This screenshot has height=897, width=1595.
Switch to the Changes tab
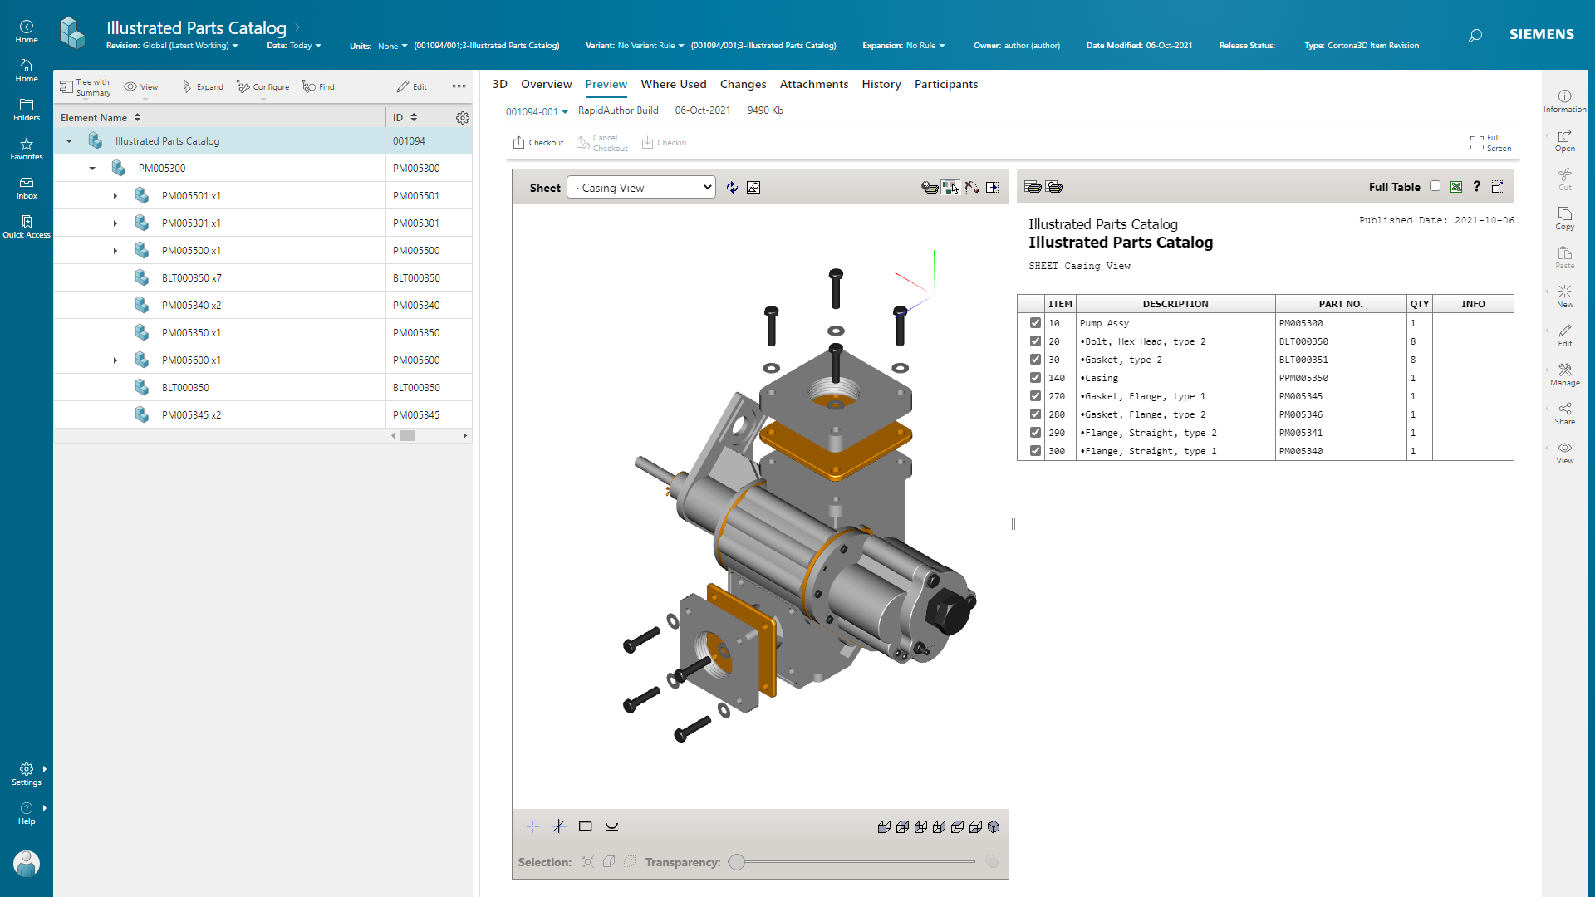click(x=742, y=85)
